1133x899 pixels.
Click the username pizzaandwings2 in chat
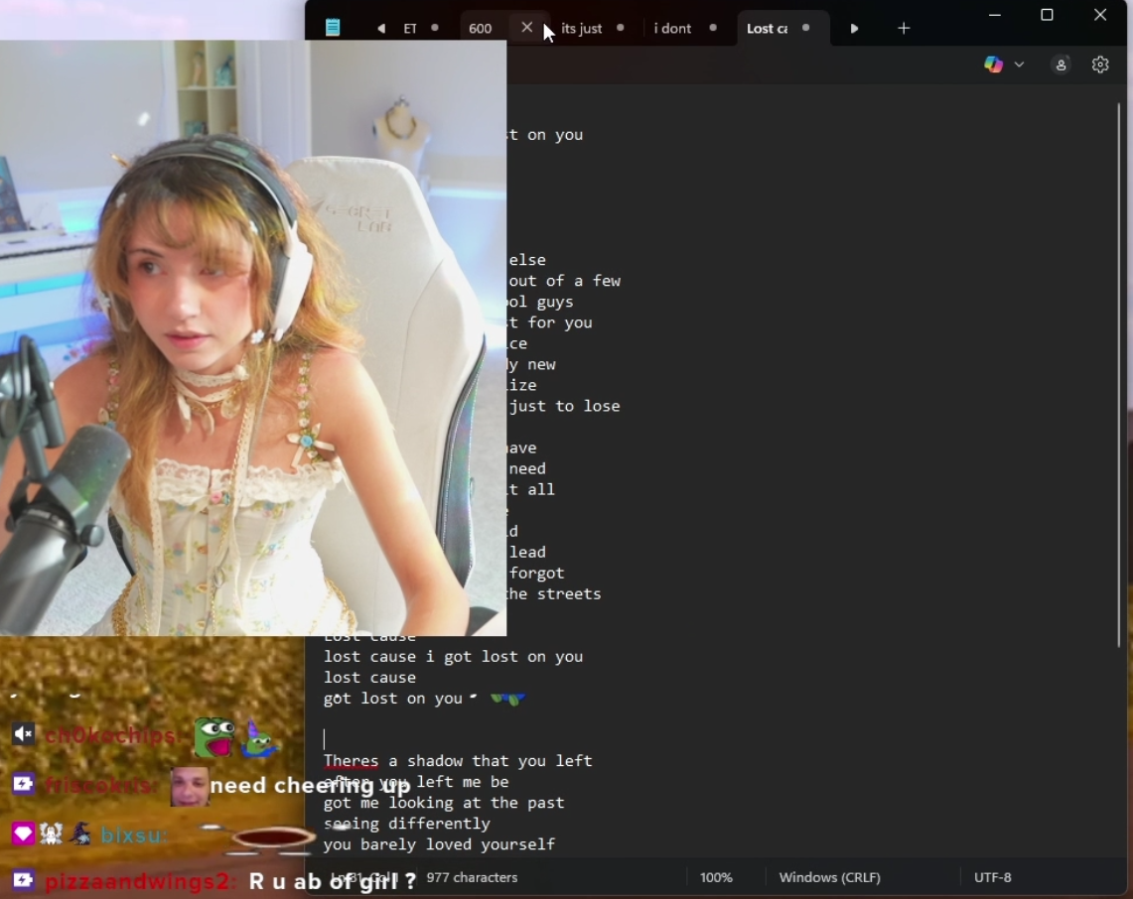click(x=137, y=881)
